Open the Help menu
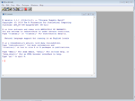 point(41,5)
